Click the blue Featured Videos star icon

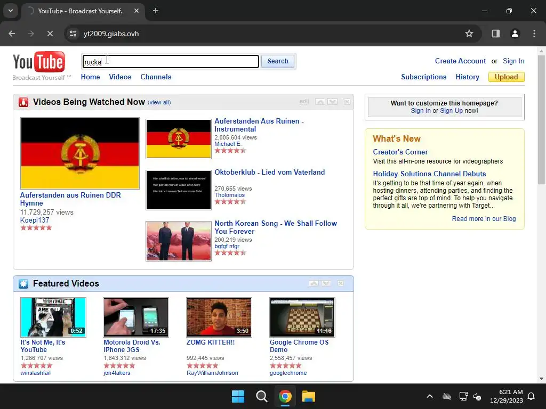click(23, 284)
